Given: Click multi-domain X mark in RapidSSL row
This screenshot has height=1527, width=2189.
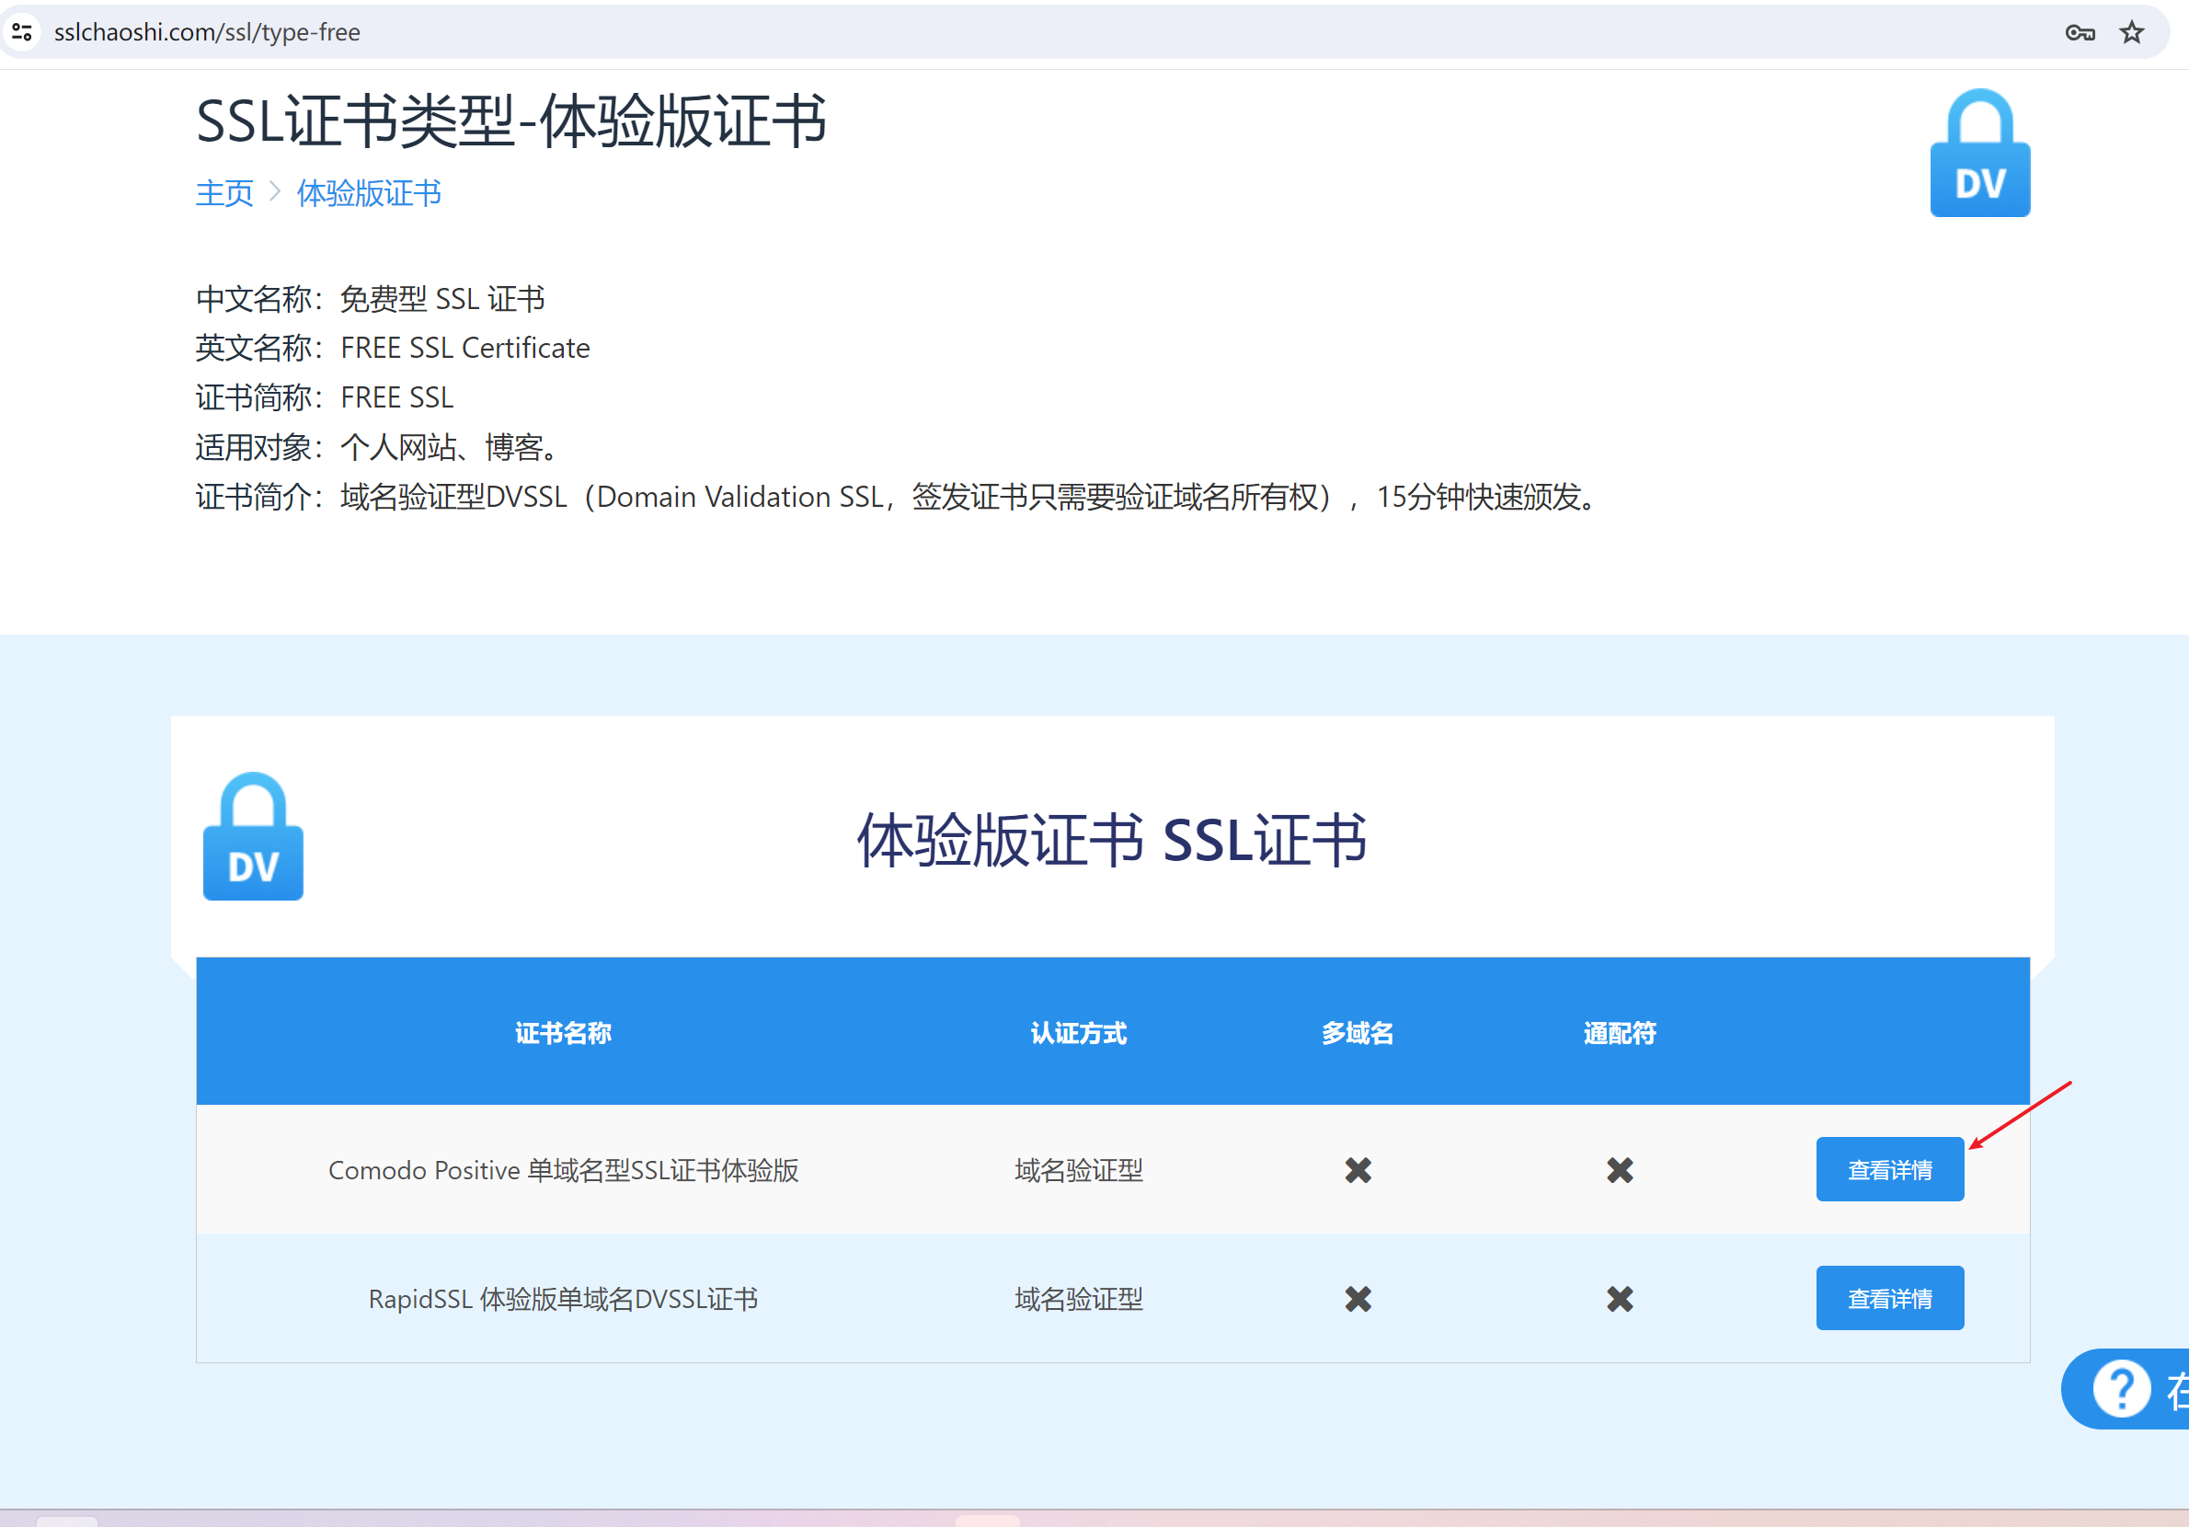Looking at the screenshot, I should (1358, 1298).
